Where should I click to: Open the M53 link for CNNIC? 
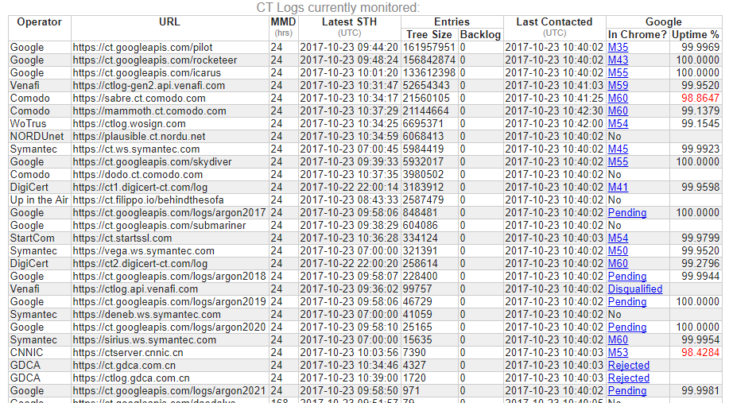(618, 353)
